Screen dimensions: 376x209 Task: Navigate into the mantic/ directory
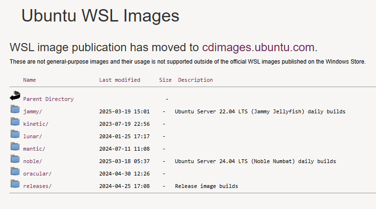coord(34,149)
